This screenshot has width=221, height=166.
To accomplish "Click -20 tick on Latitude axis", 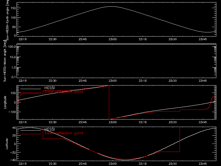I will pos(13,152).
